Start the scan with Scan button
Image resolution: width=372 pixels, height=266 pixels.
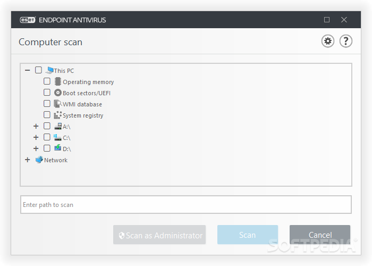click(x=248, y=235)
